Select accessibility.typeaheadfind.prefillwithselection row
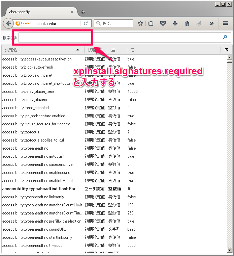 pyautogui.click(x=114, y=221)
